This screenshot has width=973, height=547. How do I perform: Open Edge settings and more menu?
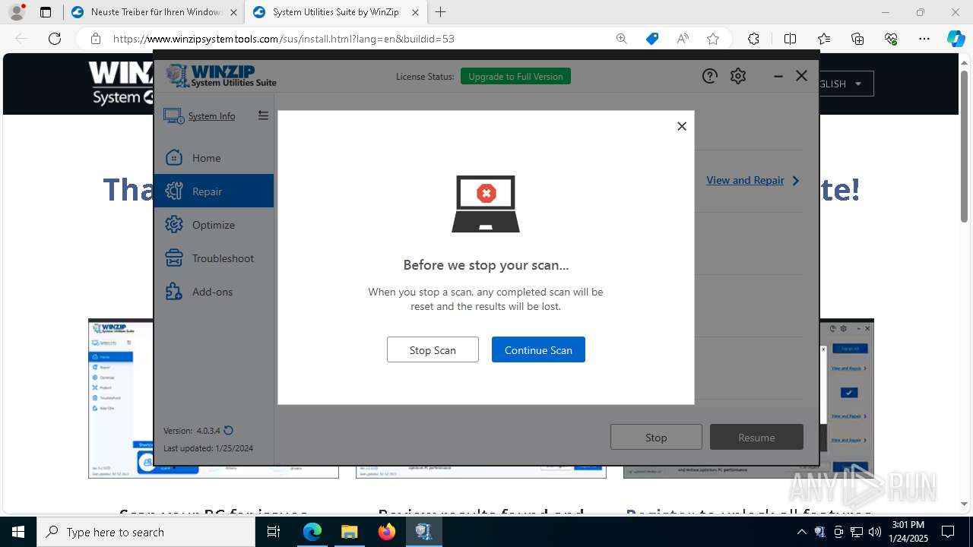pyautogui.click(x=924, y=39)
